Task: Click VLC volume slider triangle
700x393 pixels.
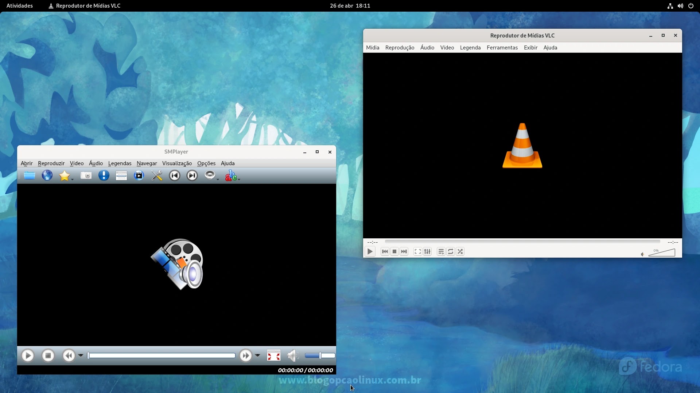Action: pyautogui.click(x=662, y=252)
